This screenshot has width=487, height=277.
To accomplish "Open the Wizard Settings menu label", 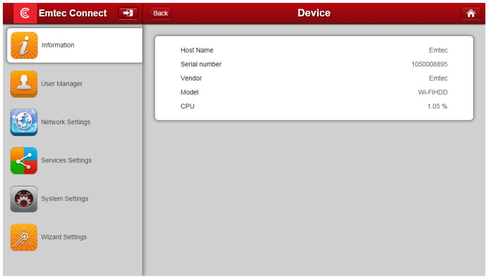I will [64, 237].
